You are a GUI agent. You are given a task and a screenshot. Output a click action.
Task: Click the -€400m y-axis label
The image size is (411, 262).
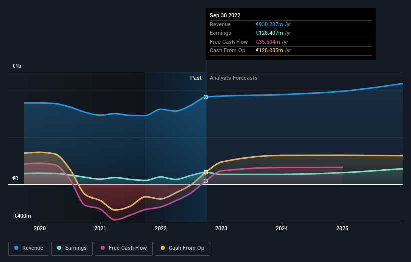point(21,216)
